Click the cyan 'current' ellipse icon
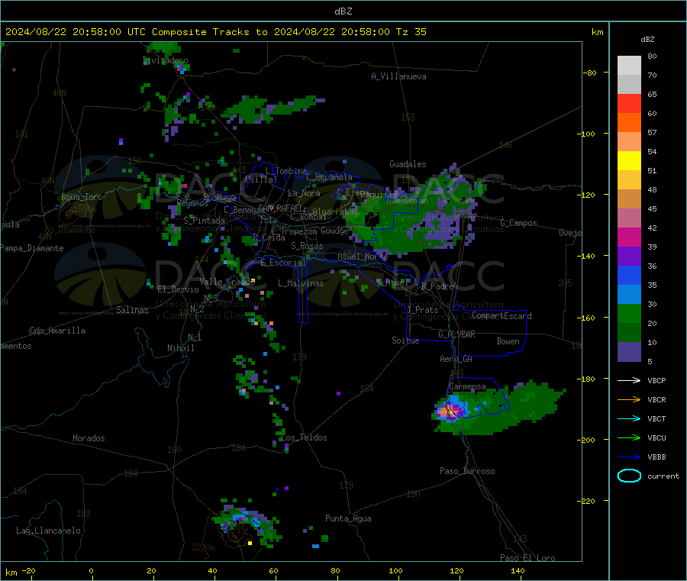This screenshot has width=687, height=581. 629,476
